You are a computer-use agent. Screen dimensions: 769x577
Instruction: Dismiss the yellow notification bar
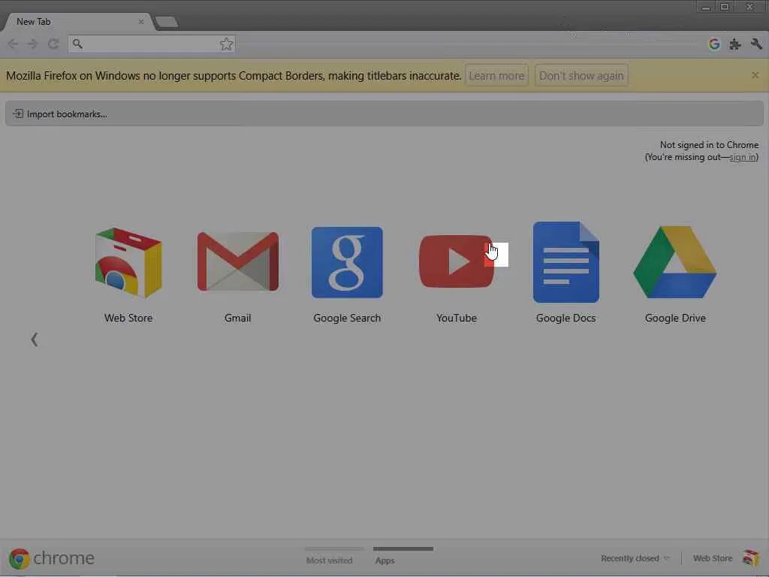755,75
